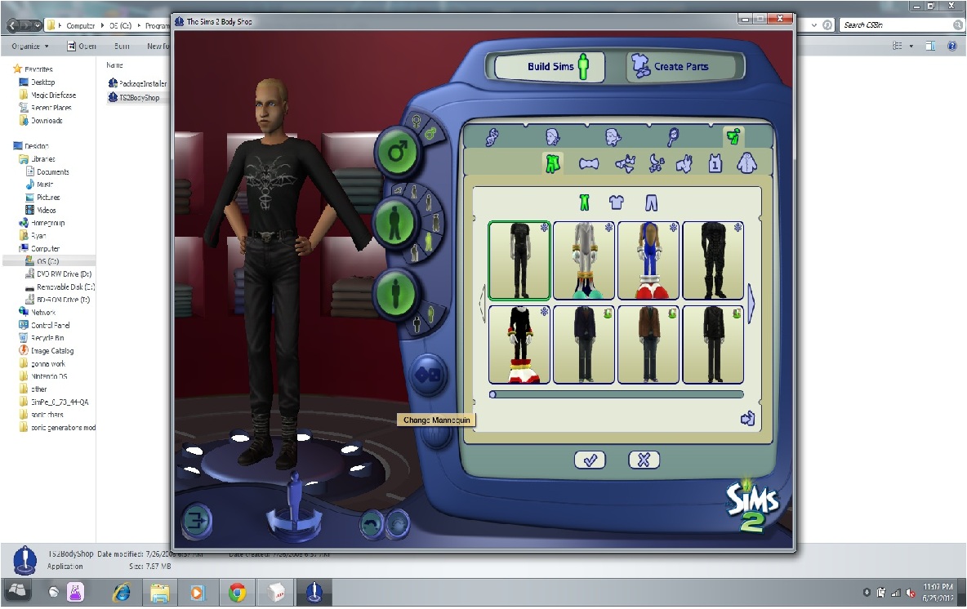Switch to the Create Parts tab

683,68
